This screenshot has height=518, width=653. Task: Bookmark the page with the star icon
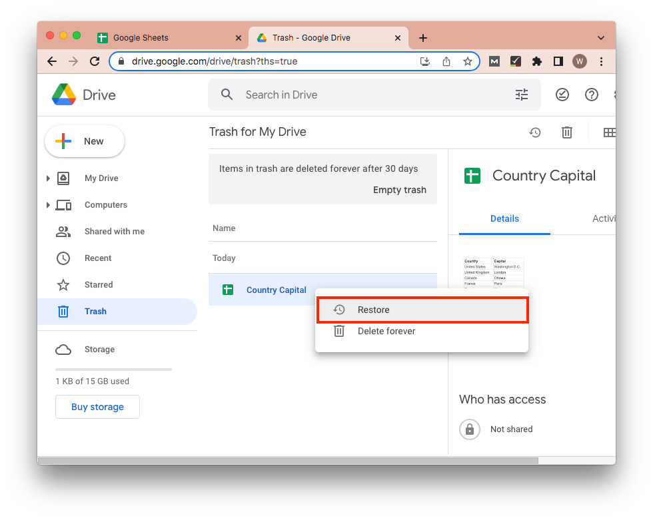(x=467, y=61)
